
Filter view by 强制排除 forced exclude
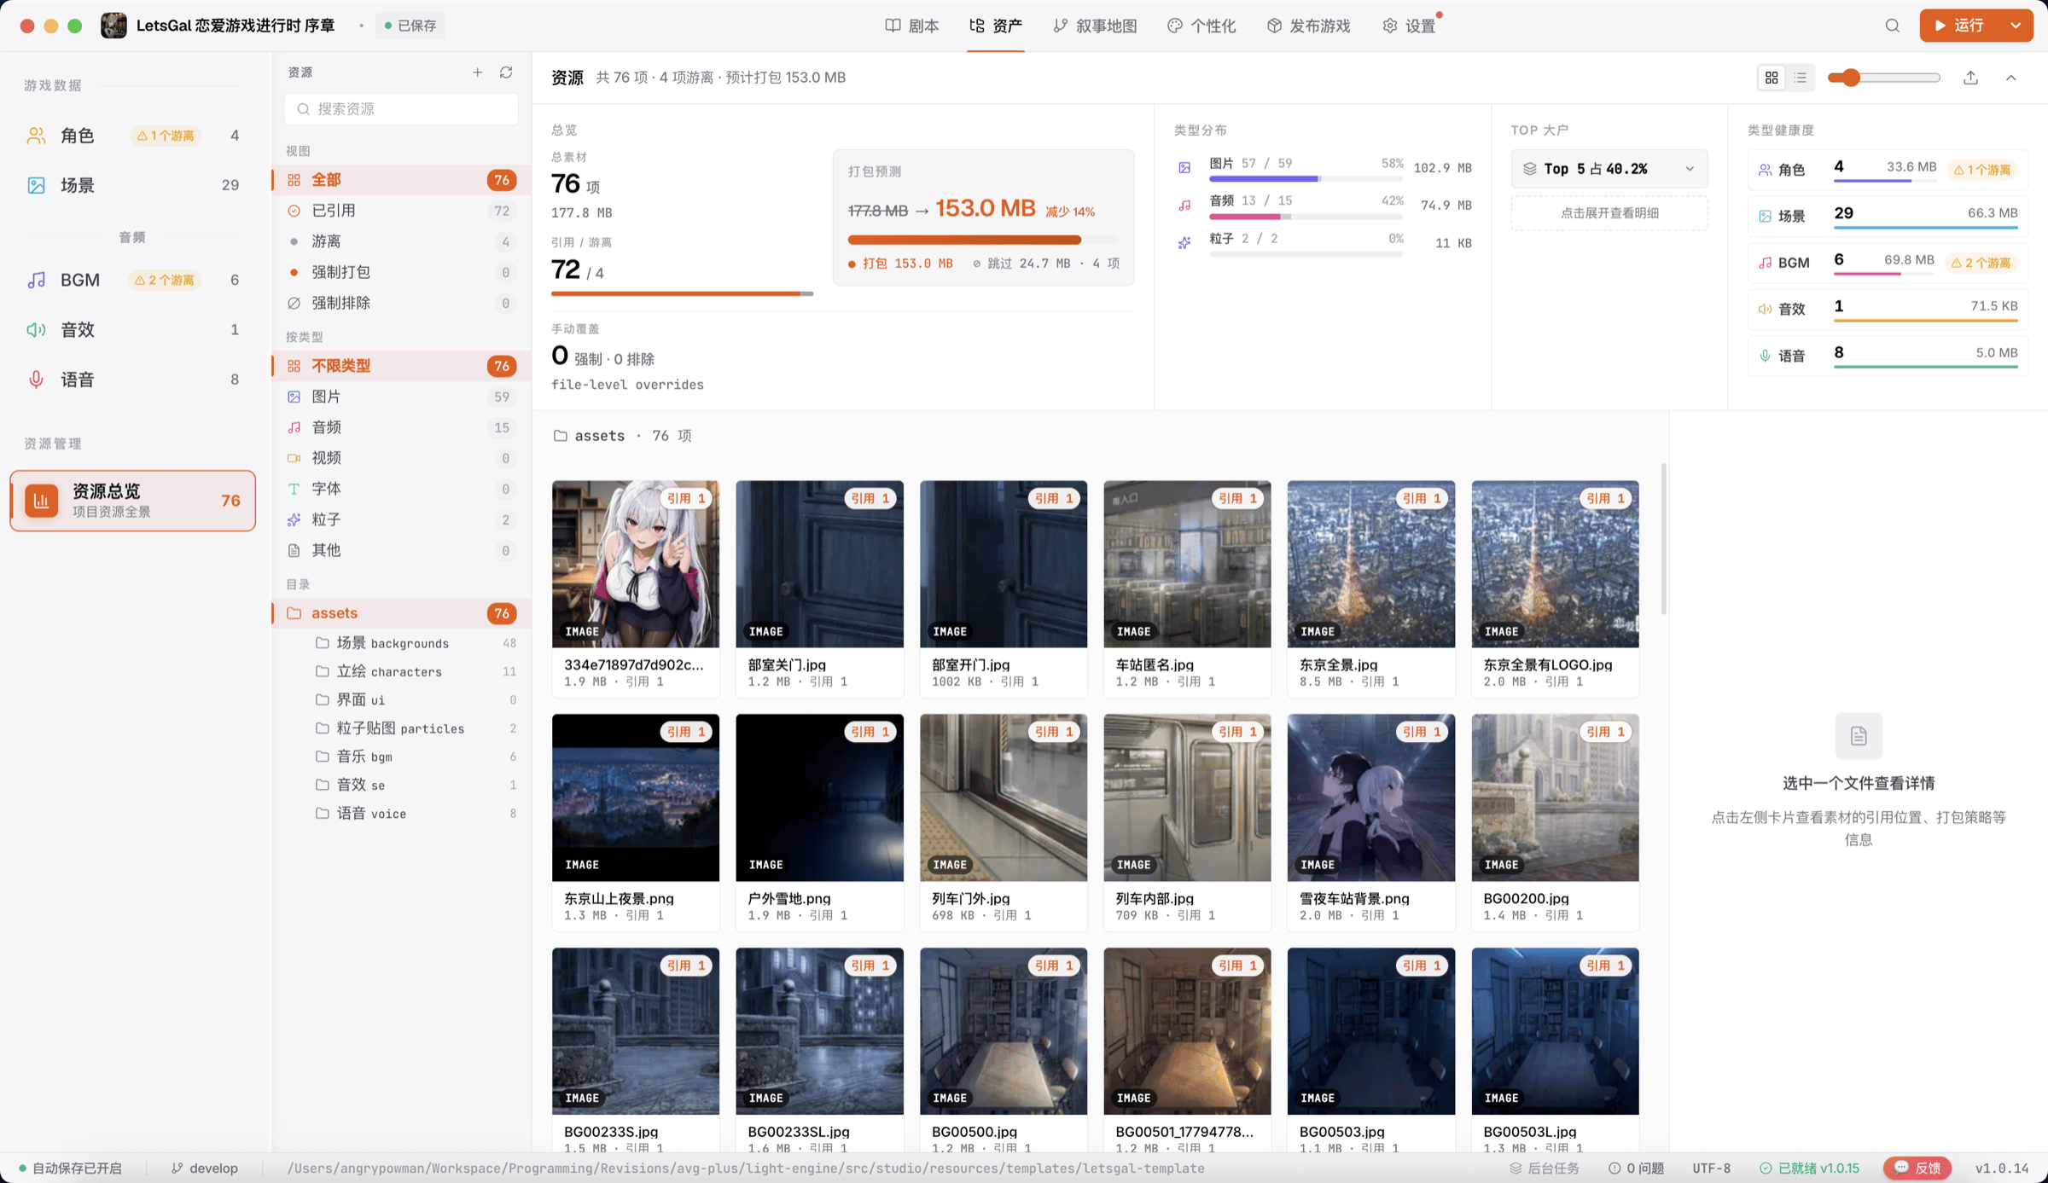(401, 303)
